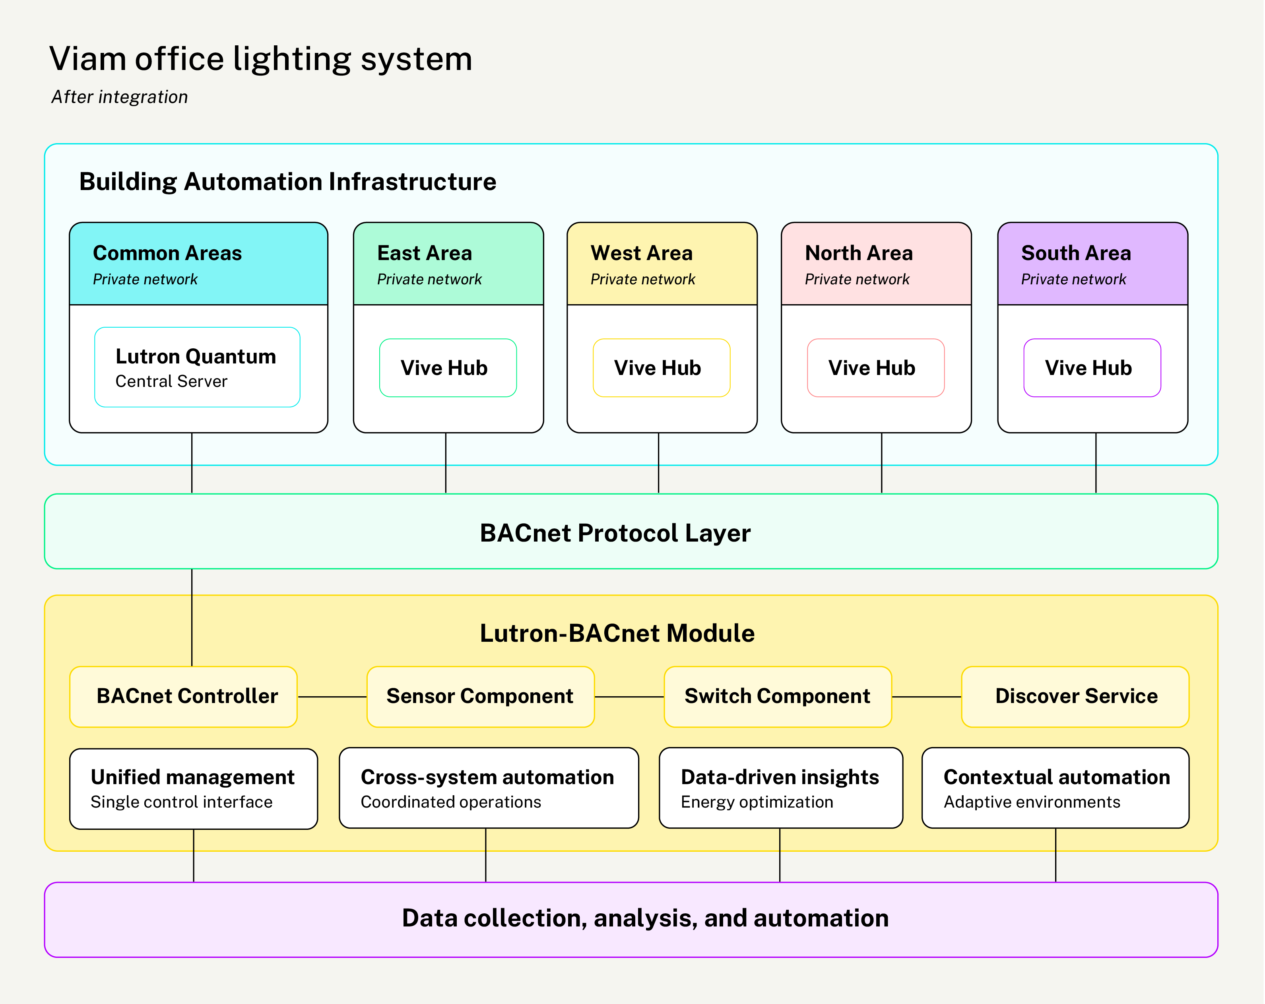Image resolution: width=1265 pixels, height=1004 pixels.
Task: Select the Sensor Component box
Action: click(x=481, y=697)
